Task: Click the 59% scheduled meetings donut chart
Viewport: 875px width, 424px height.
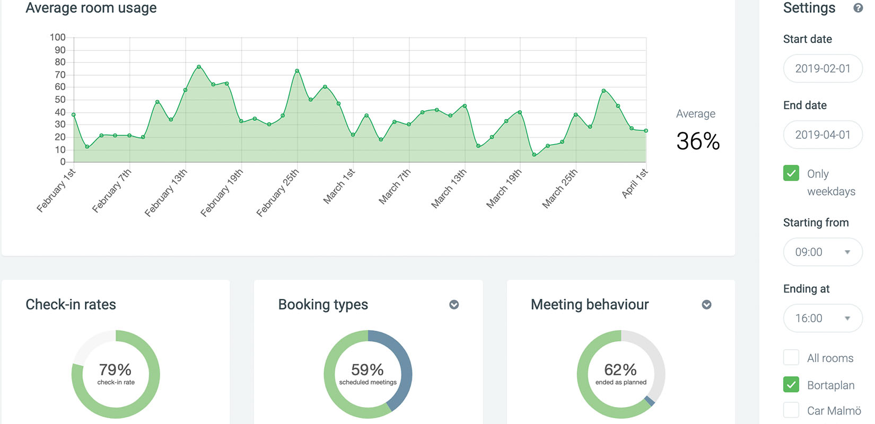Action: 368,374
